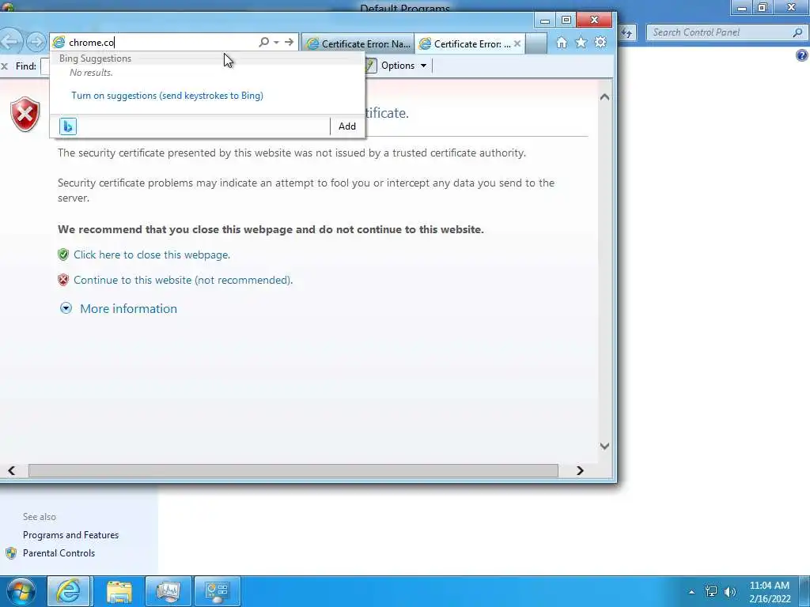Click the IE page icon in address bar
This screenshot has height=607, width=810.
tap(59, 43)
